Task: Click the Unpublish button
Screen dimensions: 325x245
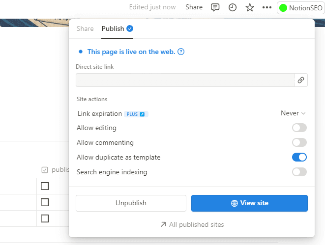Action: click(131, 203)
